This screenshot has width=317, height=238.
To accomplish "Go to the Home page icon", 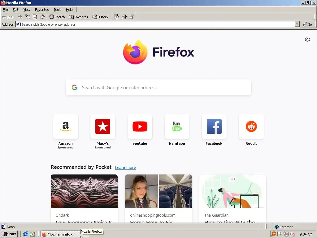I will 42,17.
